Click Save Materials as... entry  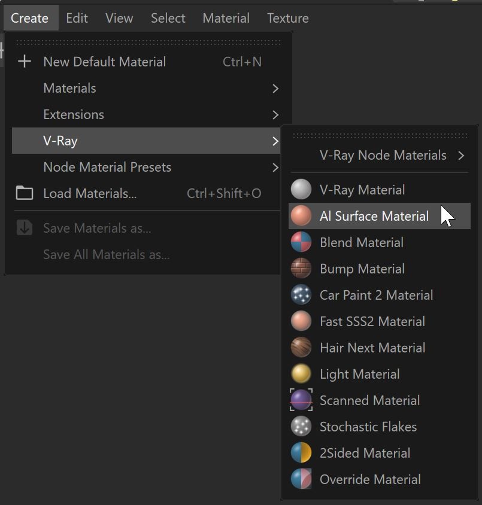(x=146, y=228)
